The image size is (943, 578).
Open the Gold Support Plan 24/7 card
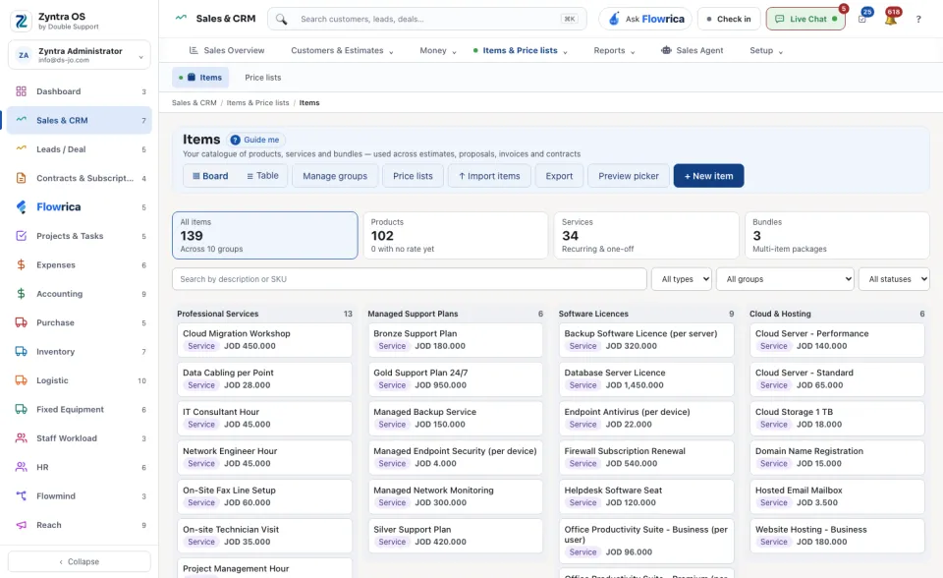(x=455, y=379)
